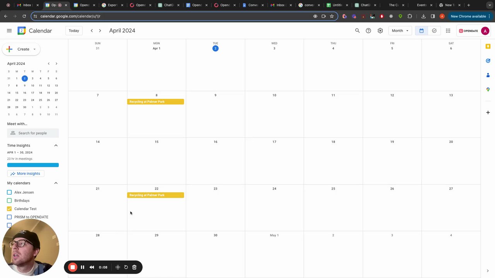Next month arrow in mini calendar
Viewport: 495px width, 278px height.
pos(56,63)
